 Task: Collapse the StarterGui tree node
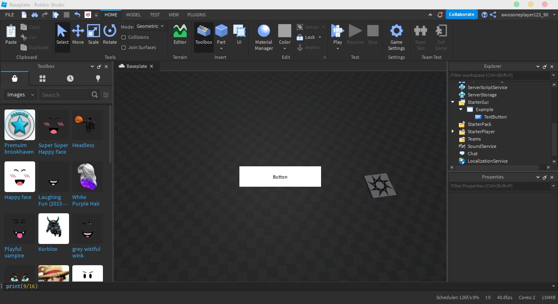click(453, 102)
